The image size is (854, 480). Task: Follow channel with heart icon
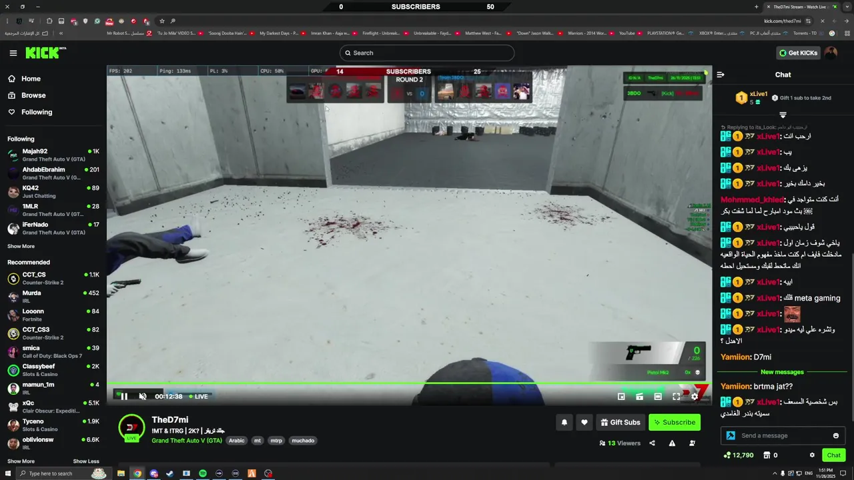[584, 422]
